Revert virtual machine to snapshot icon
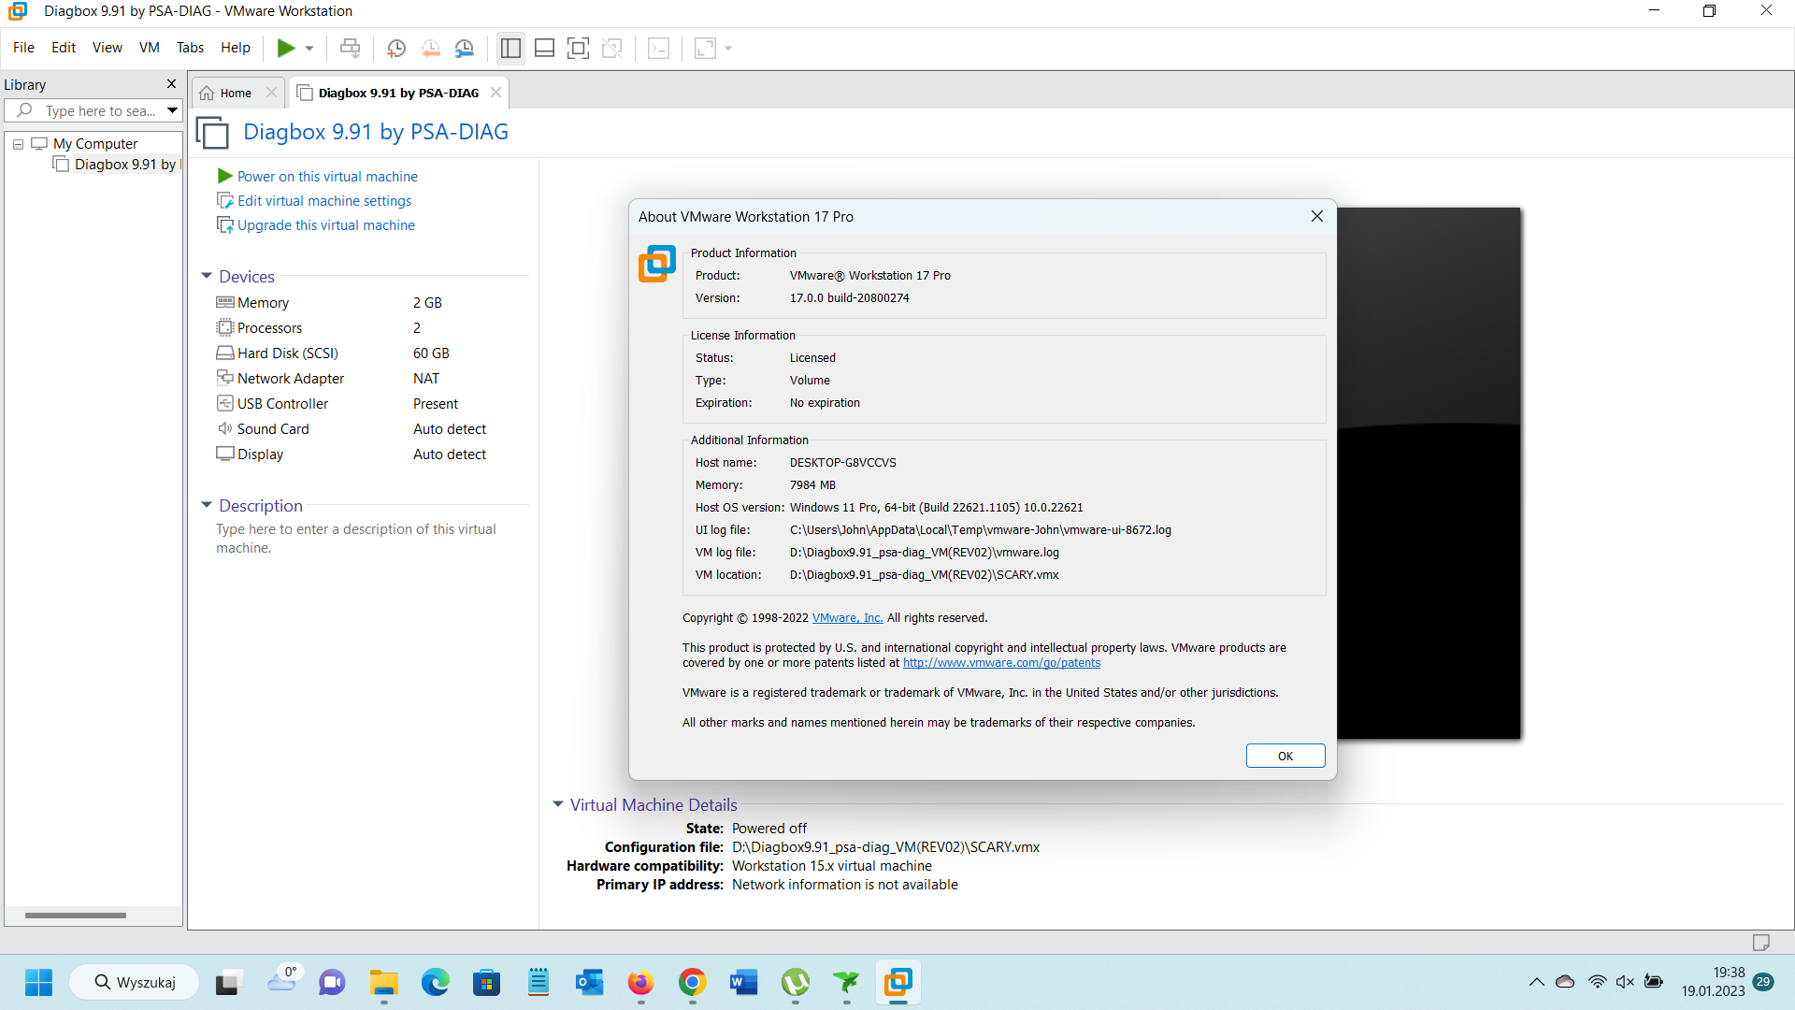 tap(430, 48)
